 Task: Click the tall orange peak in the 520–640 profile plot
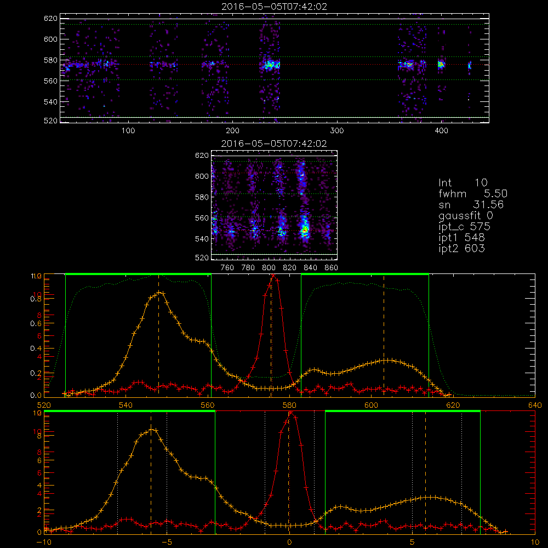tap(159, 293)
